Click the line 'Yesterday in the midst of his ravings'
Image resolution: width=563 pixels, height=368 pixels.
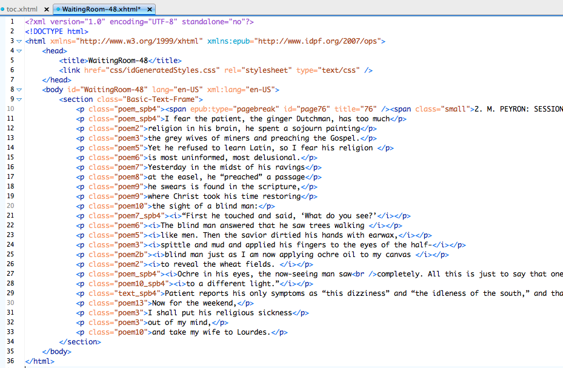pyautogui.click(x=199, y=167)
